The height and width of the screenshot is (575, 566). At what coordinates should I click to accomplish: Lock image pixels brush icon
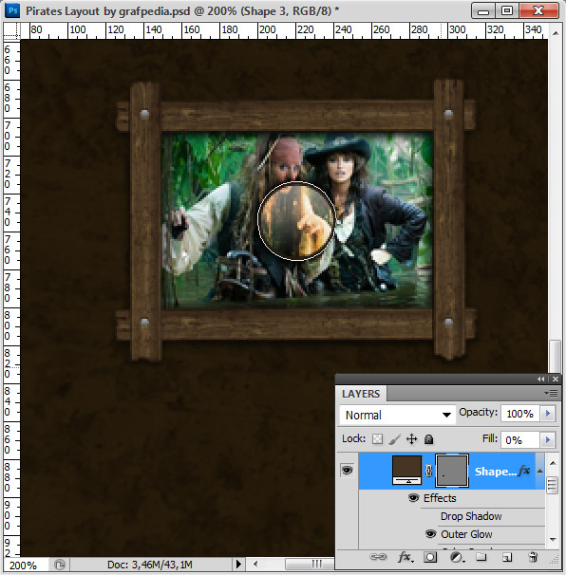[394, 439]
